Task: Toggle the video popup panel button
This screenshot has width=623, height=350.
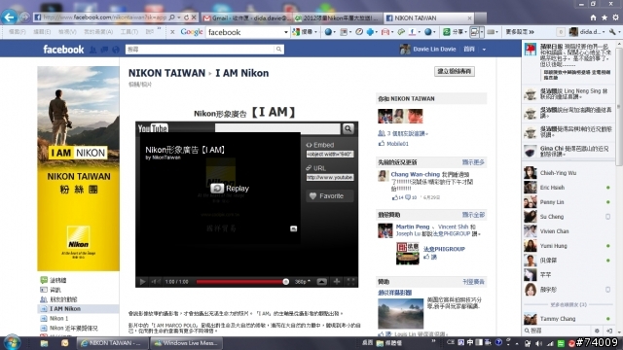Action: click(322, 282)
